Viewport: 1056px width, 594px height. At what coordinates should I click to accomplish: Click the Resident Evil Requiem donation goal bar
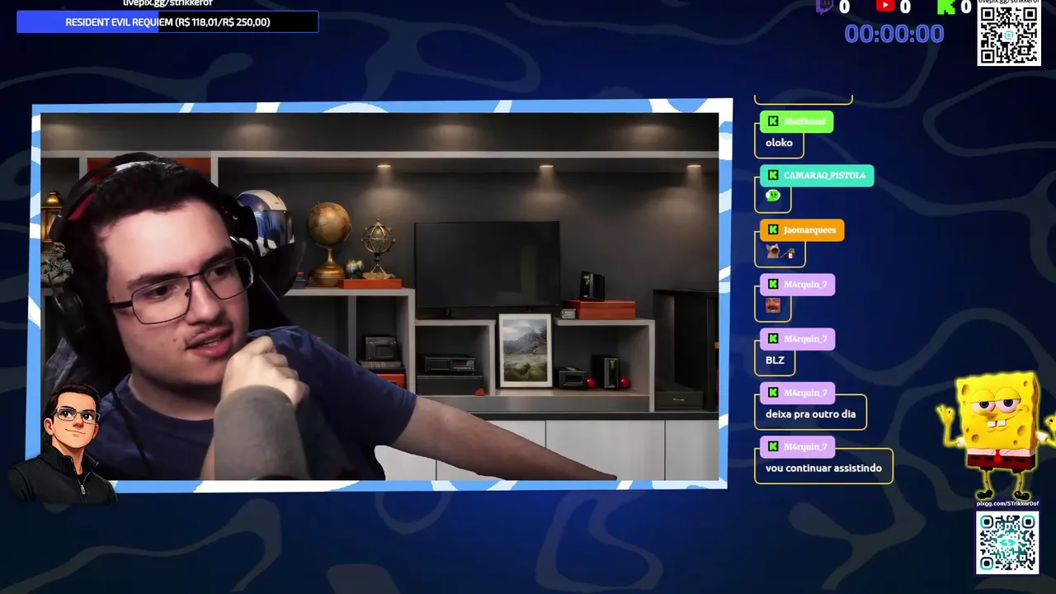pyautogui.click(x=167, y=22)
